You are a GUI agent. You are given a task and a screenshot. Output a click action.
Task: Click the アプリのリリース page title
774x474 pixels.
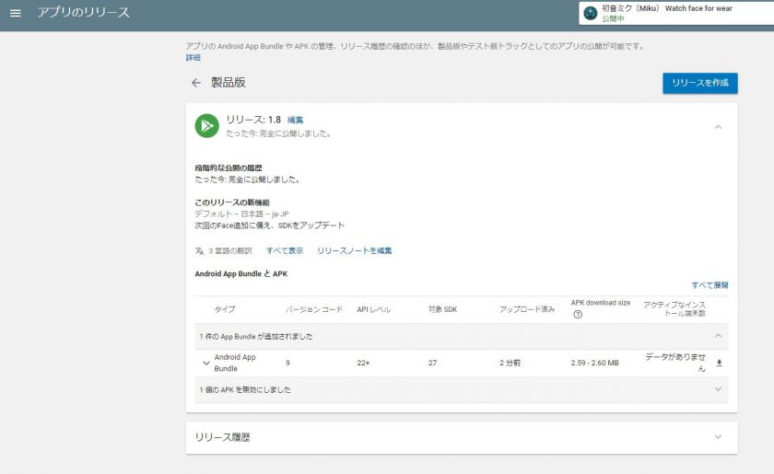coord(84,12)
